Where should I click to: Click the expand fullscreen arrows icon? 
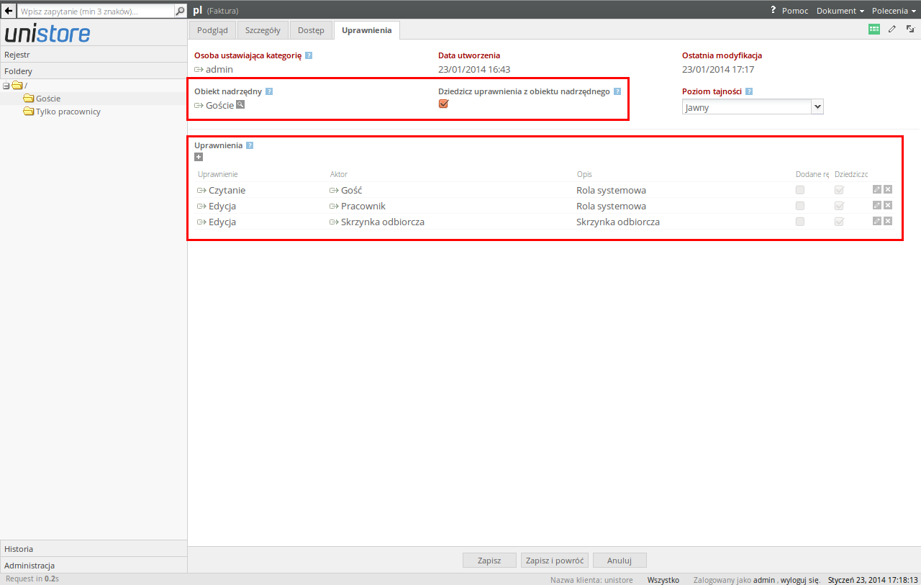[910, 30]
